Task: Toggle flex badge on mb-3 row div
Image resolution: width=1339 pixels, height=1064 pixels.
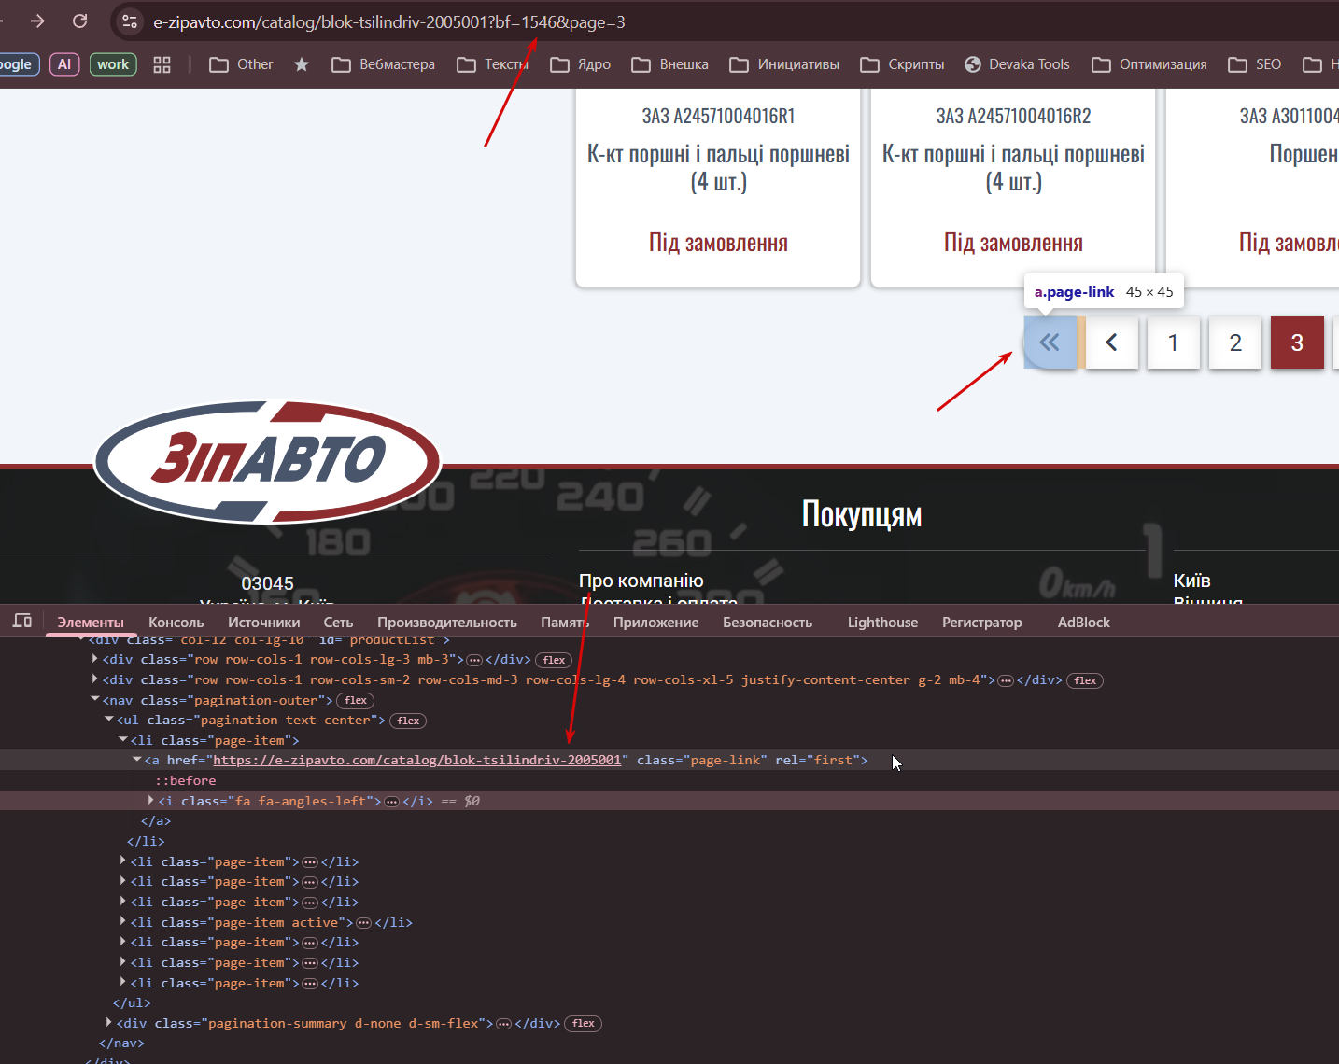Action: coord(554,660)
